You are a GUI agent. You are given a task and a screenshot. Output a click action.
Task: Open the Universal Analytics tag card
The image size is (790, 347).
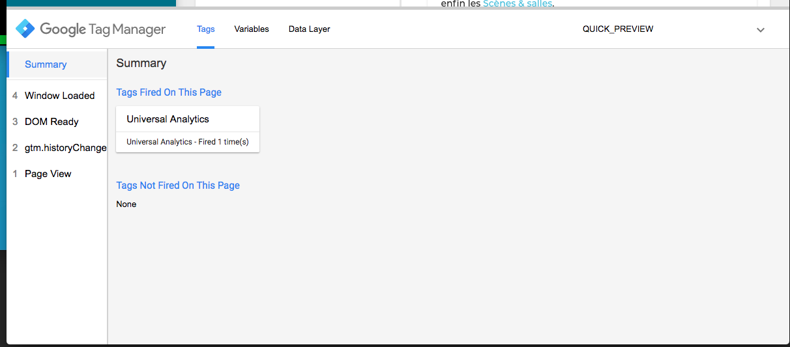click(168, 119)
